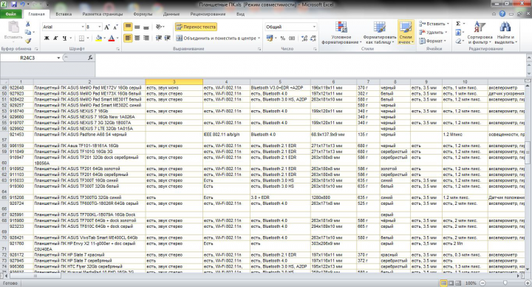This screenshot has width=532, height=287.
Task: Click the decrease decimal places icon
Action: click(x=313, y=38)
